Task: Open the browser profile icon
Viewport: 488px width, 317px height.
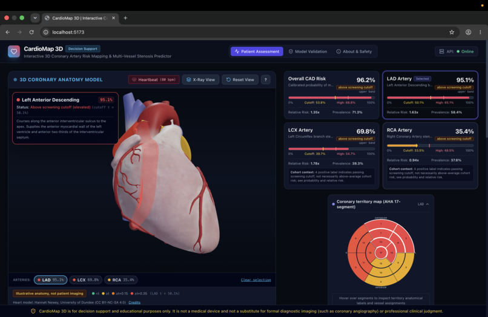Action: tap(468, 32)
